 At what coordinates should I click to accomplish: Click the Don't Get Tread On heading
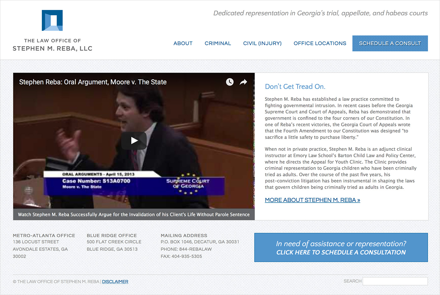coord(295,87)
